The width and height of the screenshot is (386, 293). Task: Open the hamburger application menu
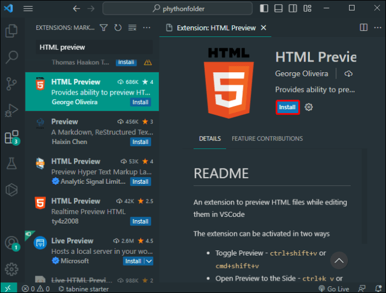[28, 8]
